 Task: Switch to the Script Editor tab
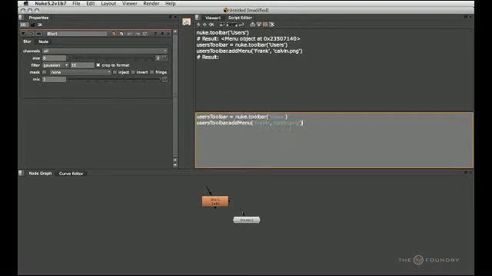[240, 18]
